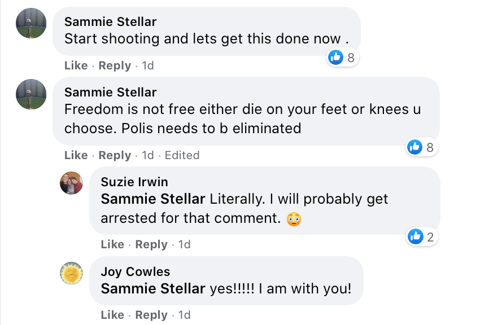Open Joy Cowles' sun avatar

click(72, 273)
